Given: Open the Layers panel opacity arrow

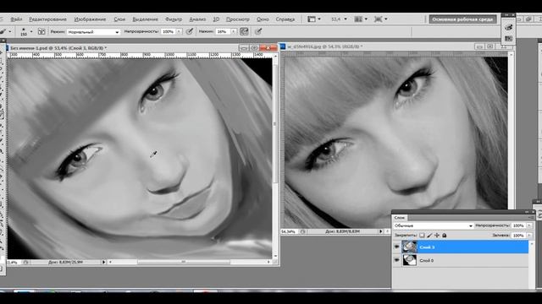Looking at the screenshot, I should click(528, 225).
